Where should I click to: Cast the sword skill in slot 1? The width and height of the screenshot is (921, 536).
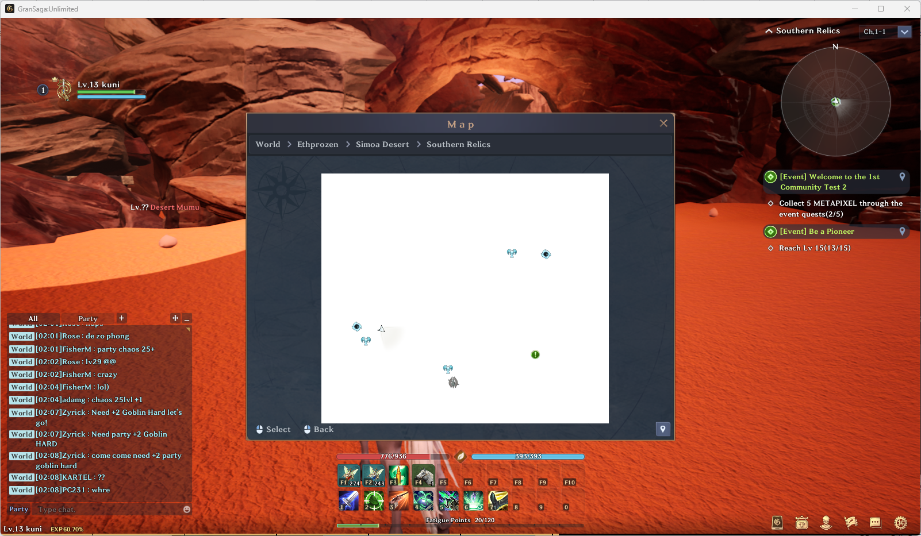pyautogui.click(x=349, y=500)
